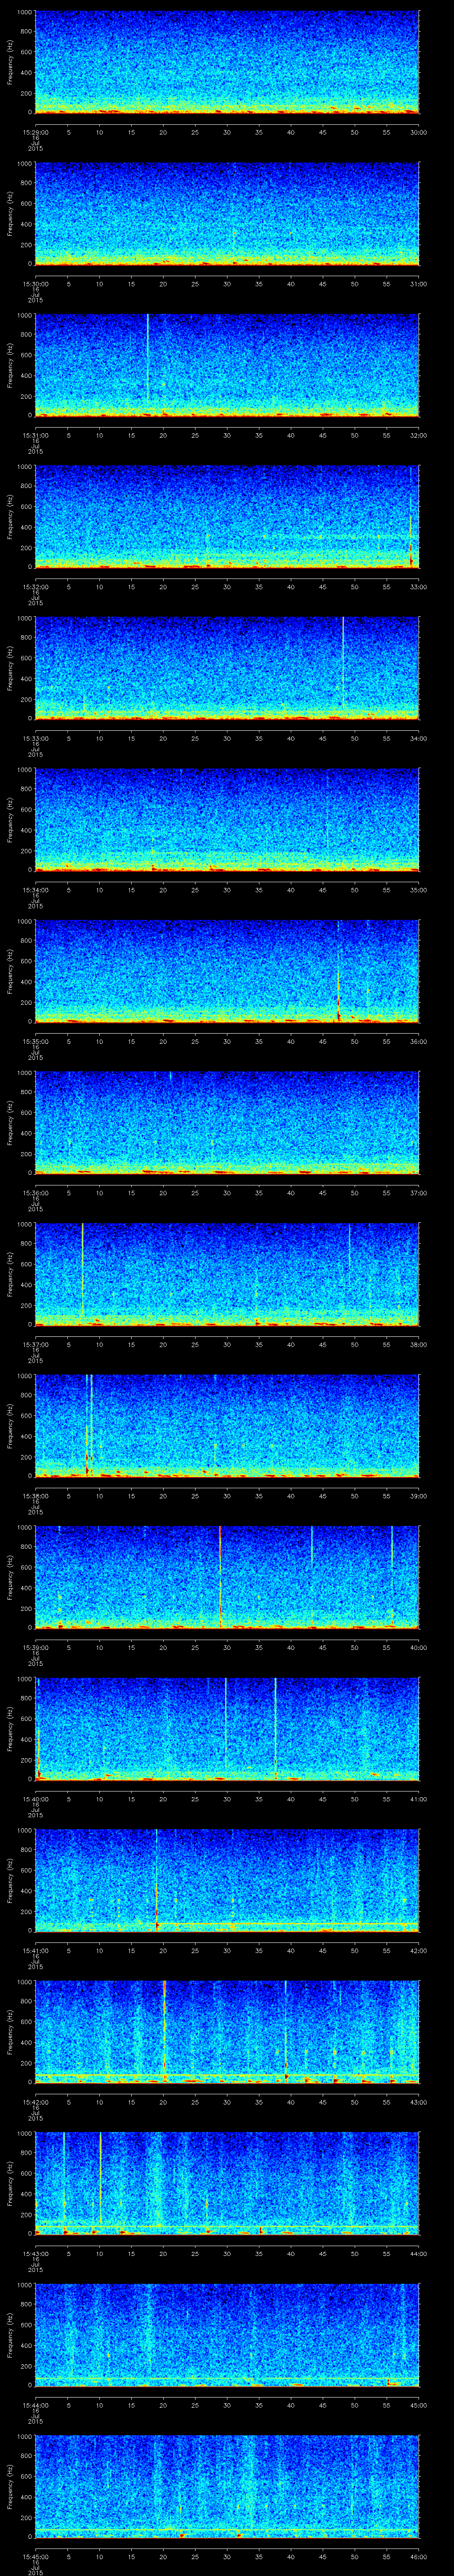
Task: Click the tall spike near 7 seconds in the 15:37 spectrogram
Action: tap(82, 1269)
